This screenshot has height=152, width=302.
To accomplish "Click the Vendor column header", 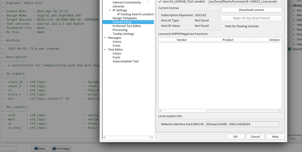I will coord(182,40).
